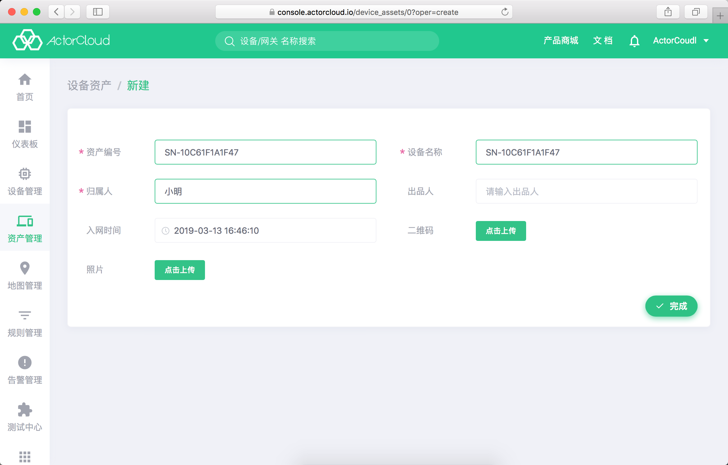The width and height of the screenshot is (728, 465).
Task: Go forward with the browser forward arrow
Action: point(72,12)
